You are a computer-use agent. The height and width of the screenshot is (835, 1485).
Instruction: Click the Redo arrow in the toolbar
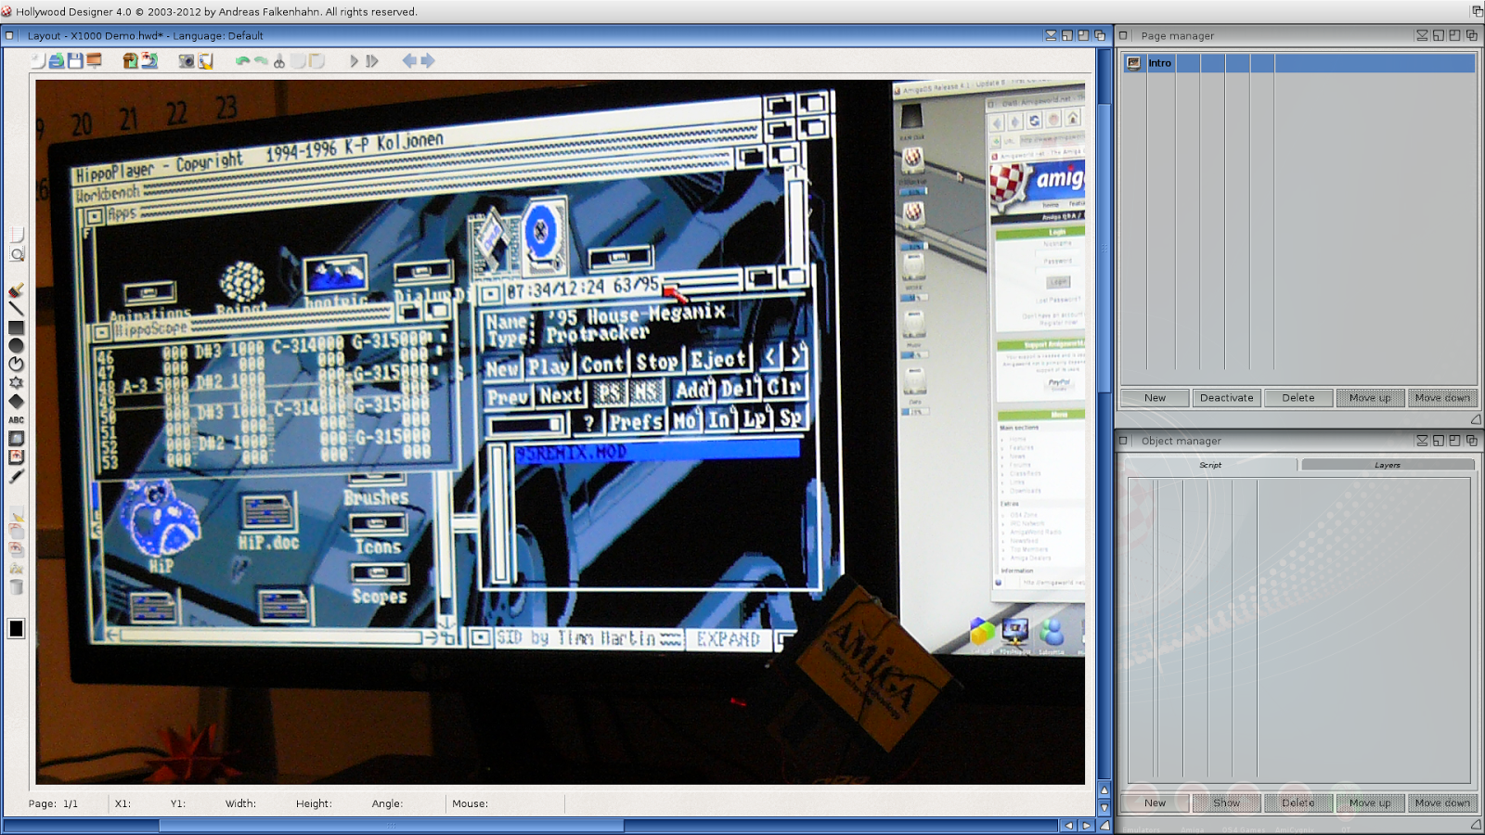click(261, 61)
